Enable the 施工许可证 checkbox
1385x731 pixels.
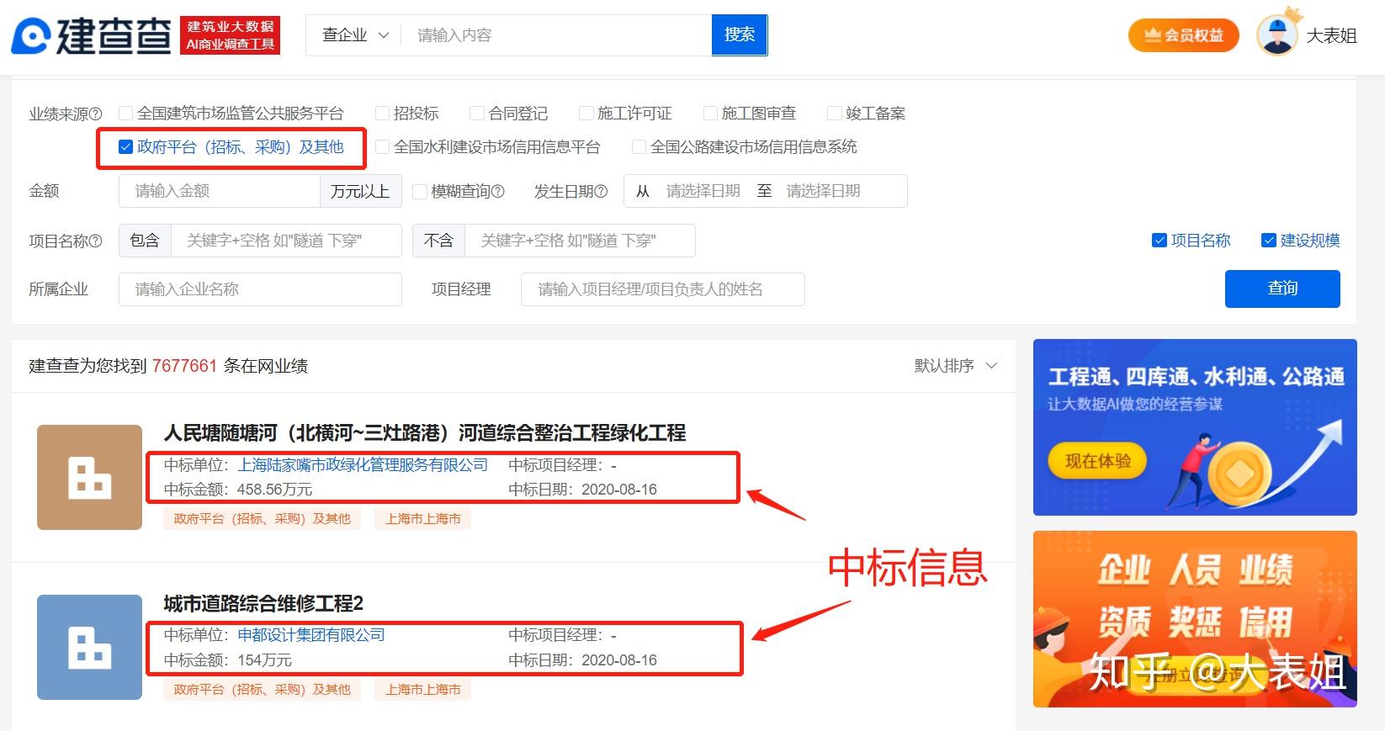click(586, 113)
